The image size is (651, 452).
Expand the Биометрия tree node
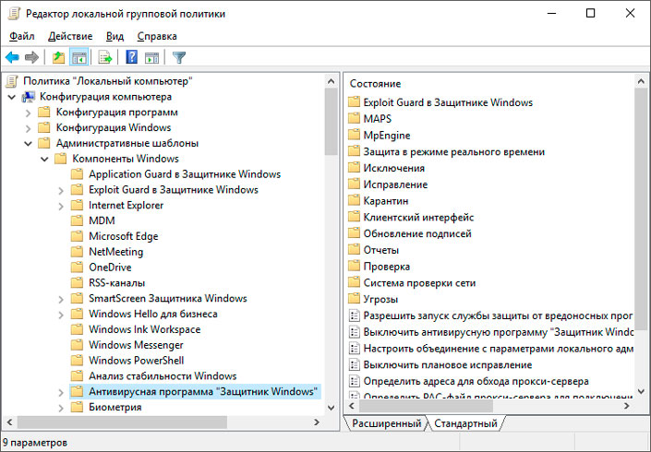[61, 408]
